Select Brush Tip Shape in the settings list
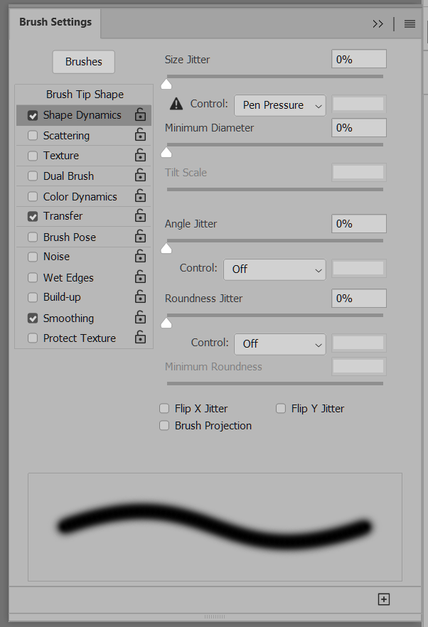Image resolution: width=428 pixels, height=627 pixels. (x=83, y=94)
